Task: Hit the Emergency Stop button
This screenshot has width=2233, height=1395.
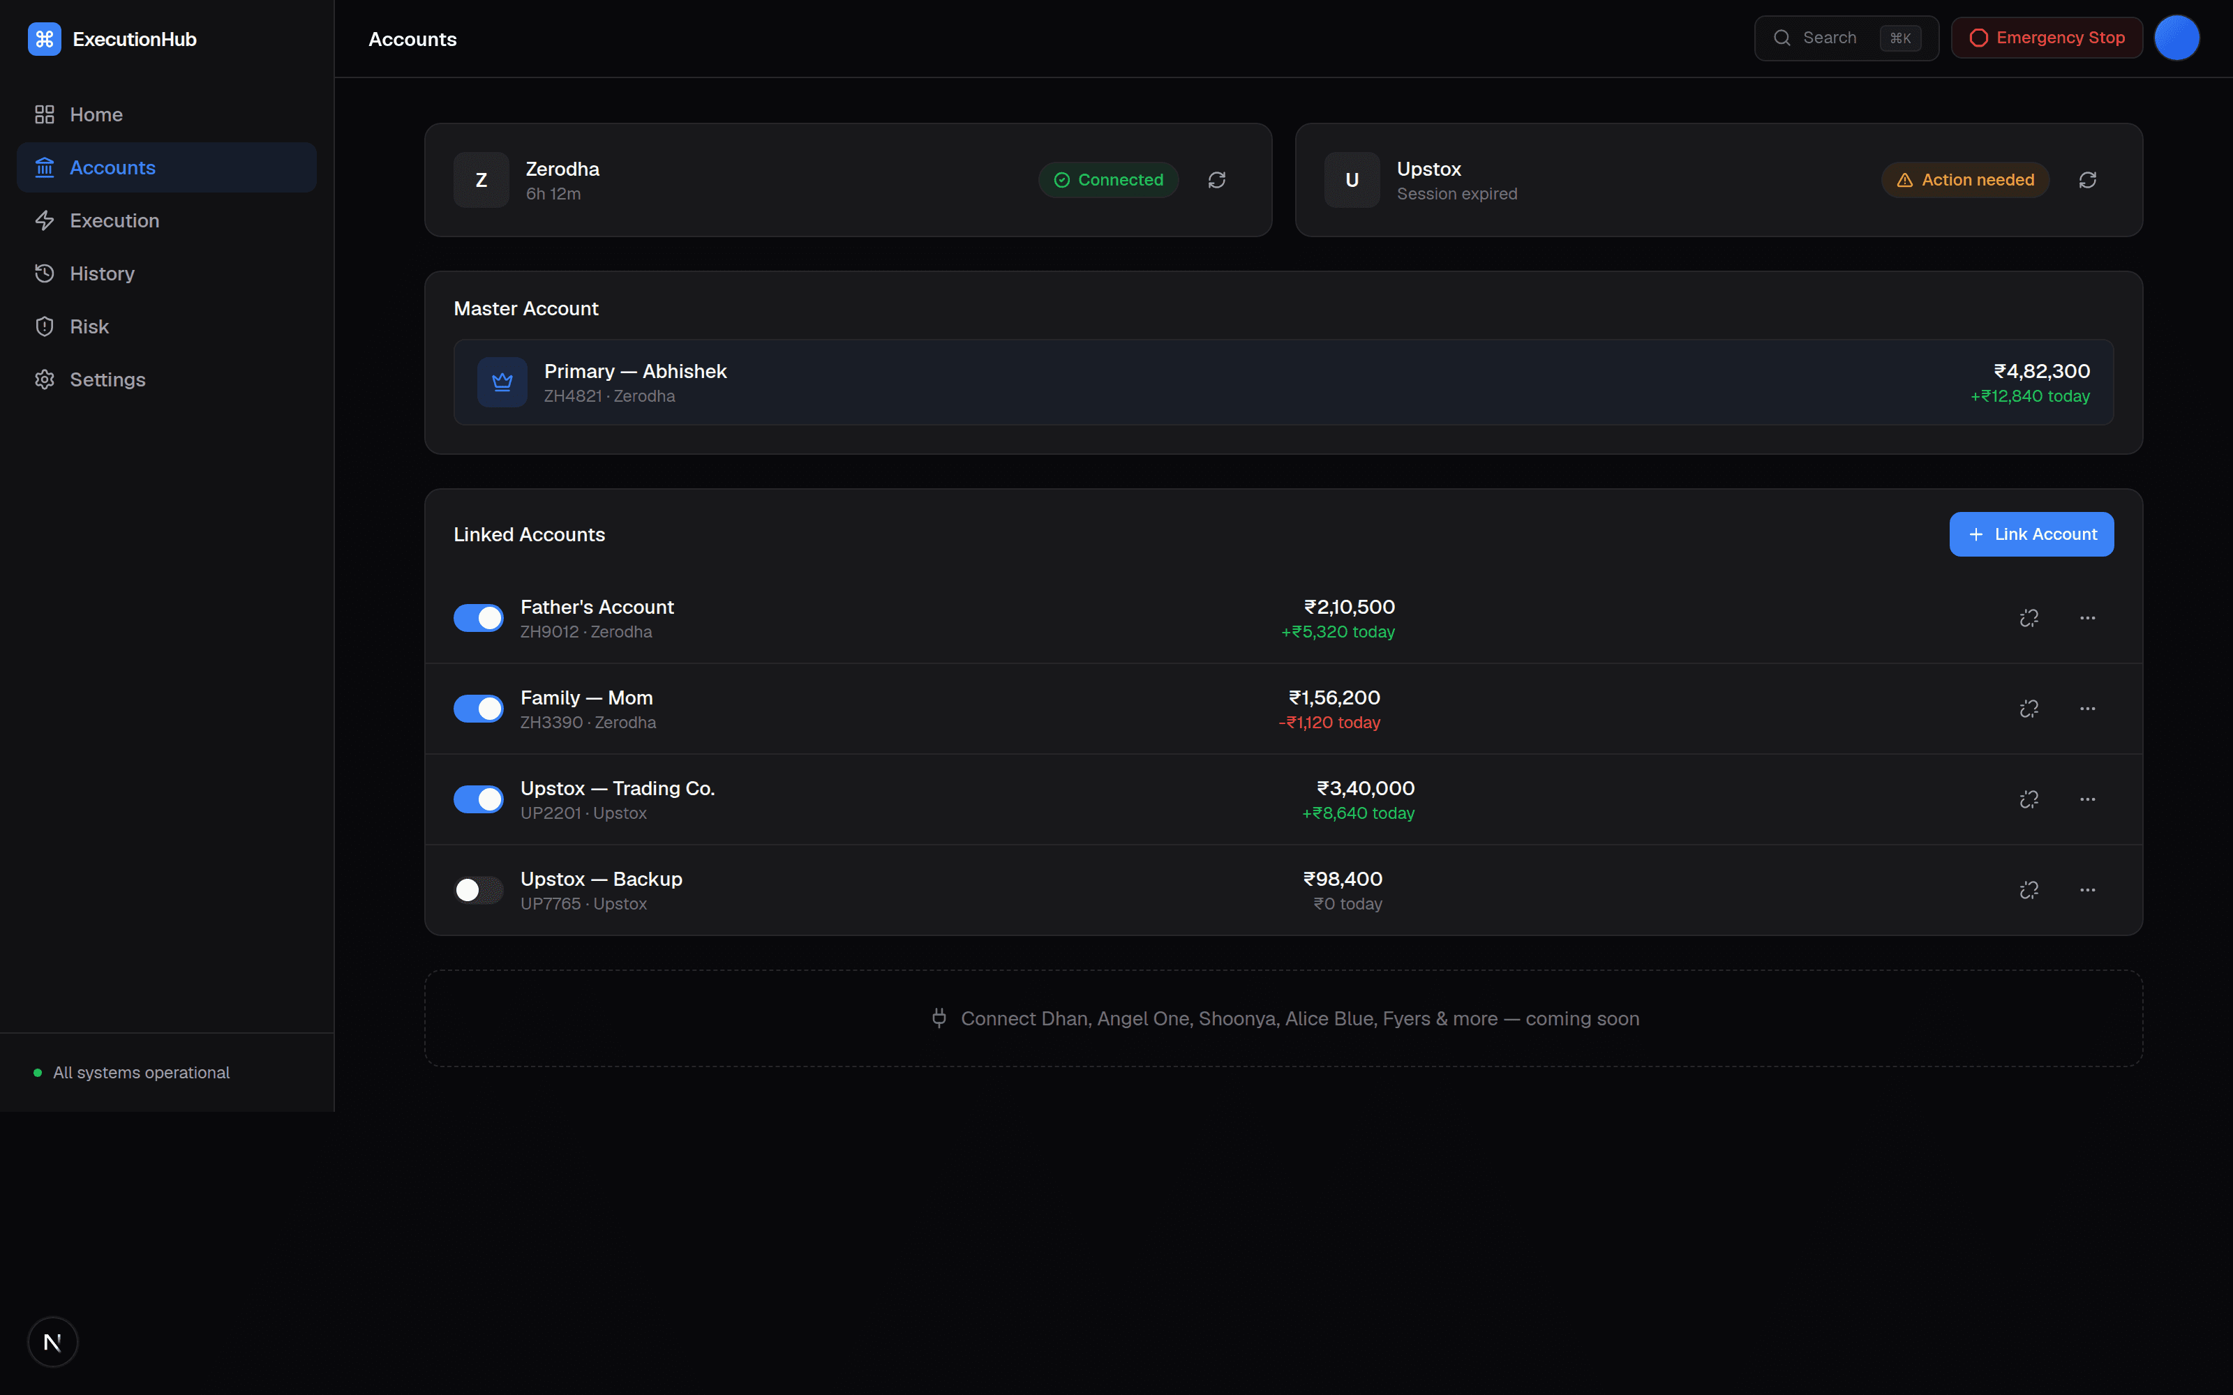Action: coord(2047,38)
